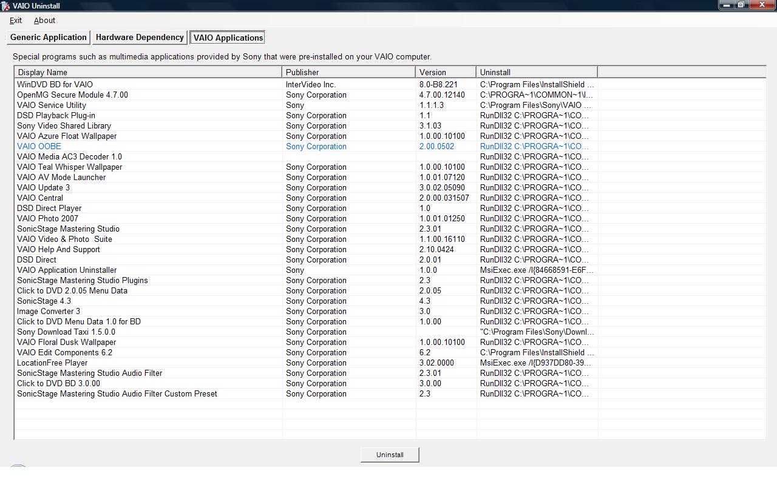Click MsiExec.exe path for VAIO Application Uninstaller
The height and width of the screenshot is (485, 777).
[537, 270]
